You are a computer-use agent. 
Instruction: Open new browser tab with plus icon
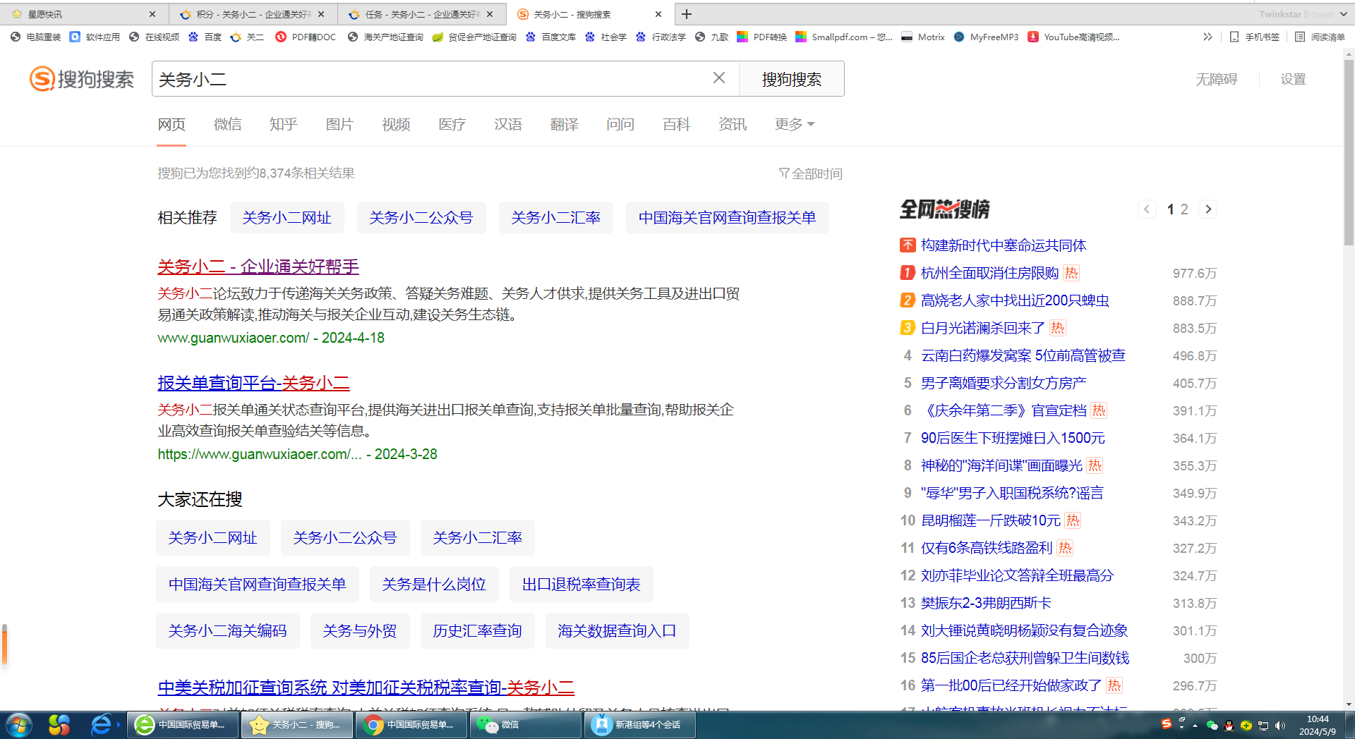(x=686, y=14)
